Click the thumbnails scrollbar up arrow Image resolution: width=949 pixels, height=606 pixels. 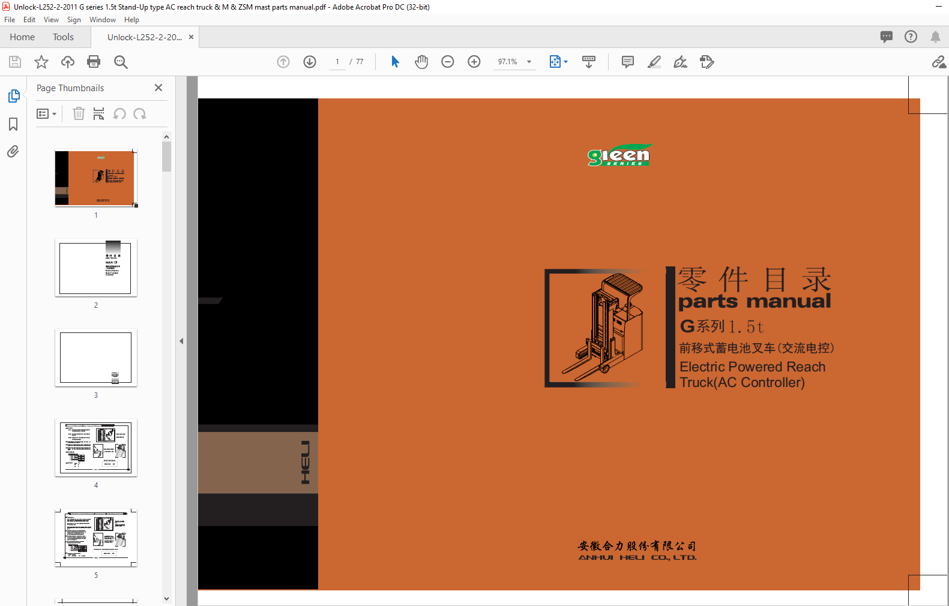click(166, 137)
